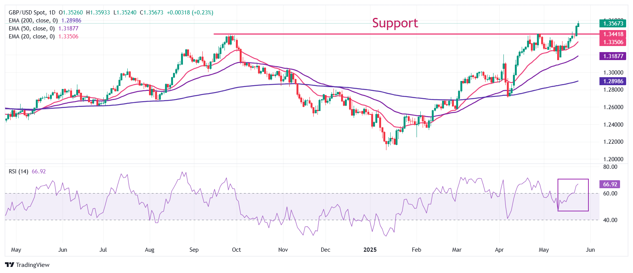Click the 1.30000 price axis label
The image size is (633, 273).
pos(613,73)
